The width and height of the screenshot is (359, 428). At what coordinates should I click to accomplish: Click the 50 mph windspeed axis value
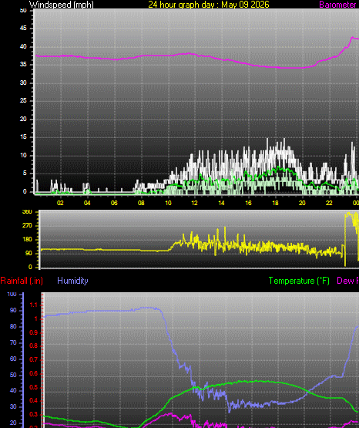[23, 10]
